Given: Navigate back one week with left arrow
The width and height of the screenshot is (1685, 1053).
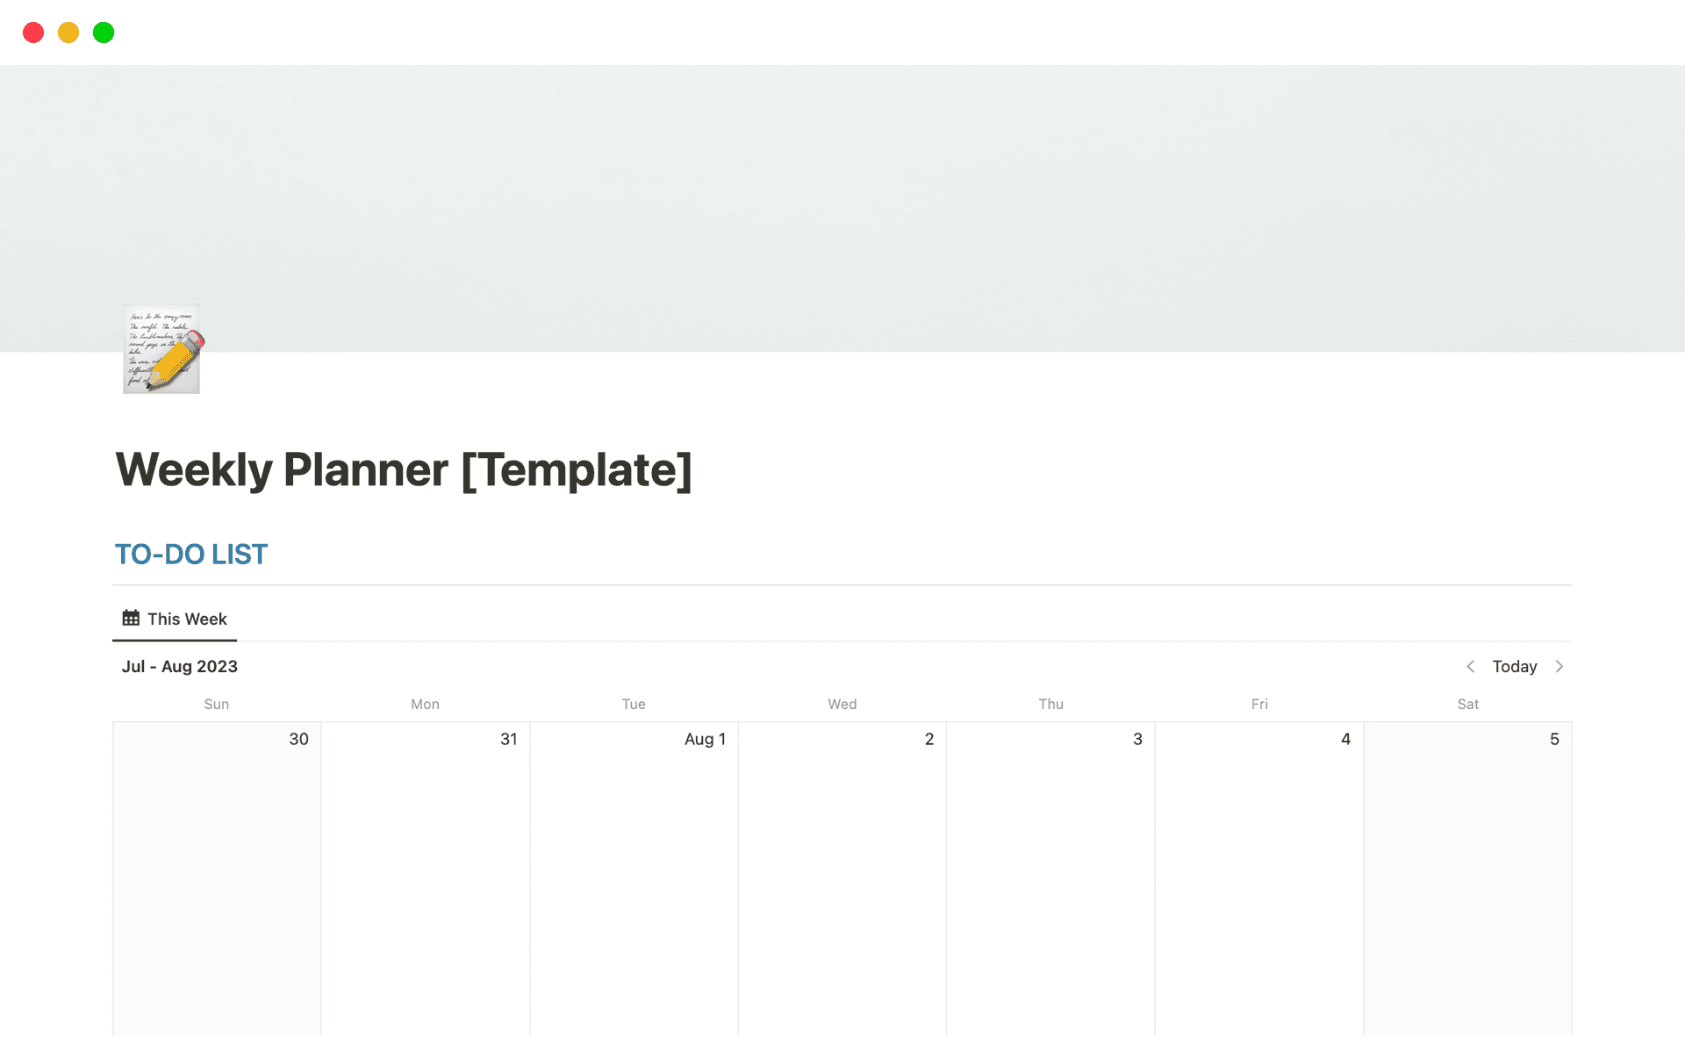Looking at the screenshot, I should (x=1471, y=666).
